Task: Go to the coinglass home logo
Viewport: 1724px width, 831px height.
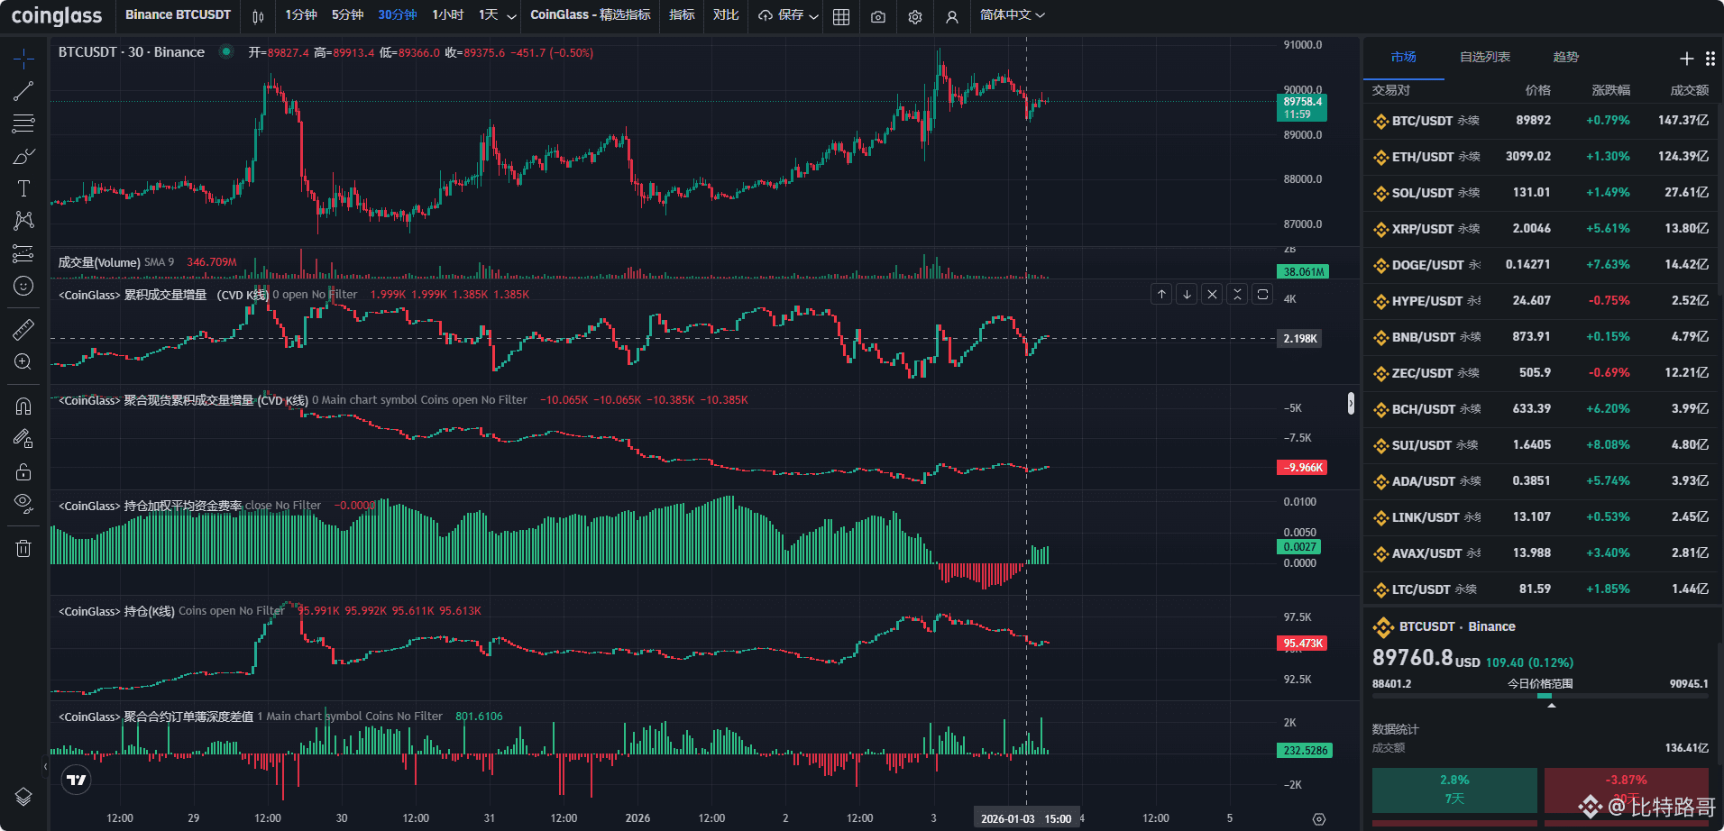Action: pos(57,16)
